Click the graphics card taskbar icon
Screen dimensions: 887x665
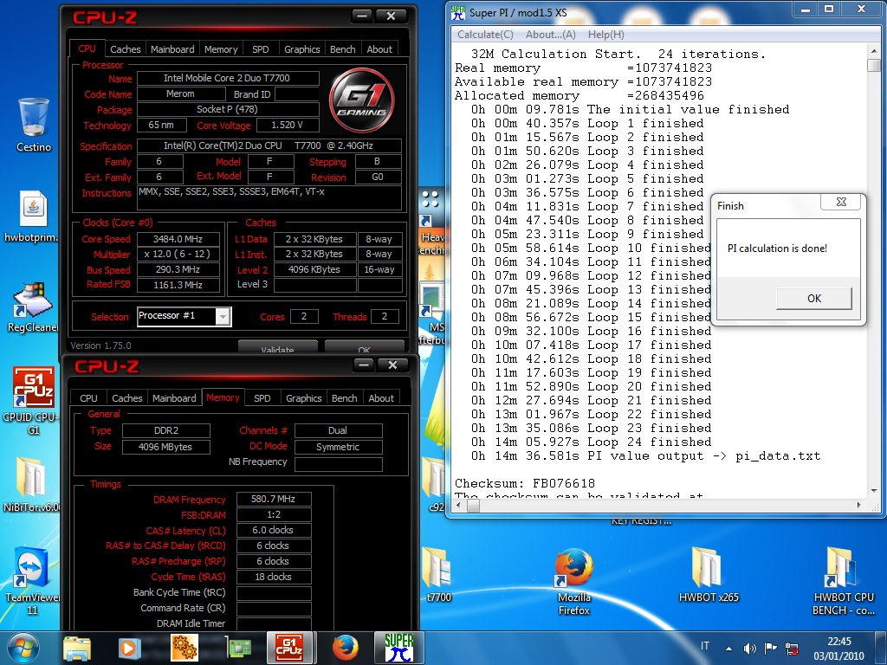[238, 648]
